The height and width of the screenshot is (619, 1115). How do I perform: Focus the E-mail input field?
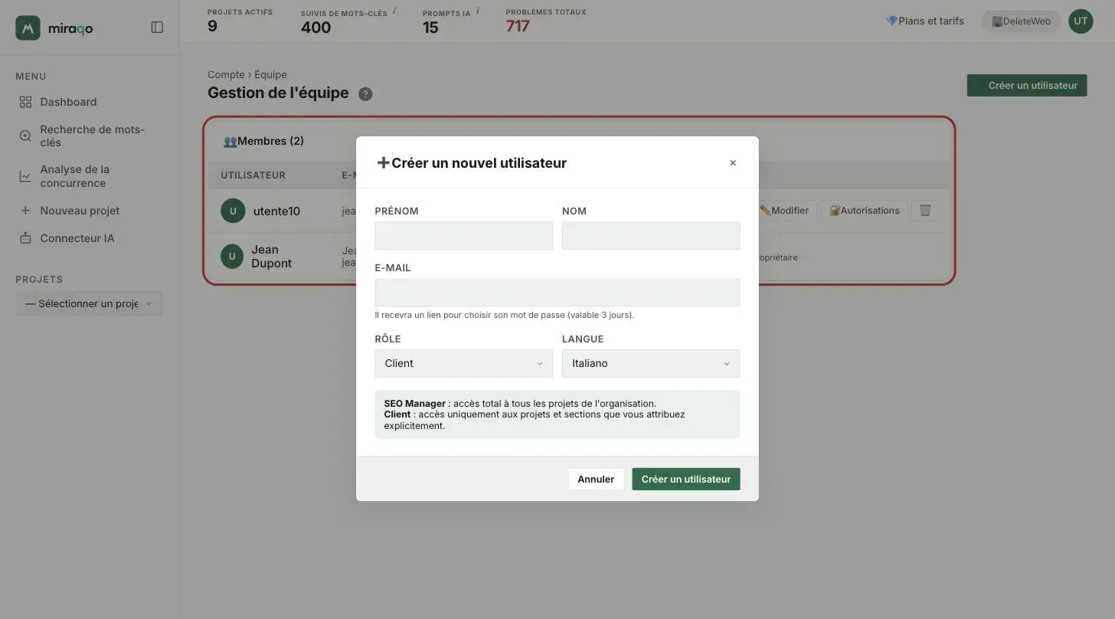(x=557, y=293)
